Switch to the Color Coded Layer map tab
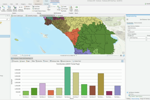The width and height of the screenshot is (150, 100). click(17, 16)
